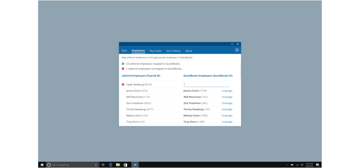Click the QuickBooks employee field for Clyde Newburg
This screenshot has width=360, height=168.
point(206,84)
